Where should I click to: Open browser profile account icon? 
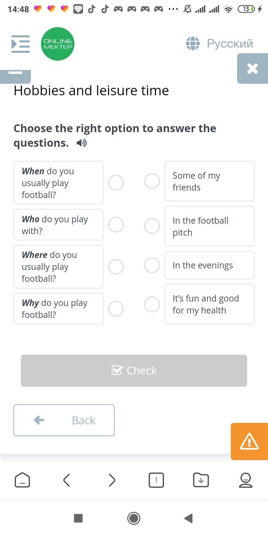point(246,480)
